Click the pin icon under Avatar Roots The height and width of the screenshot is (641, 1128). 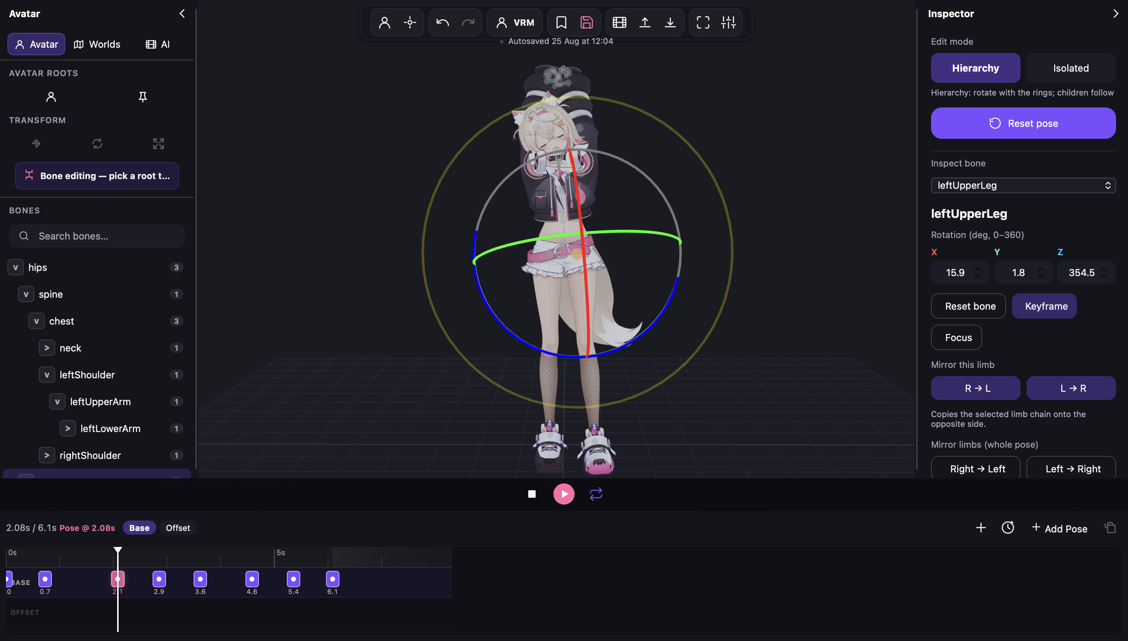pyautogui.click(x=142, y=97)
